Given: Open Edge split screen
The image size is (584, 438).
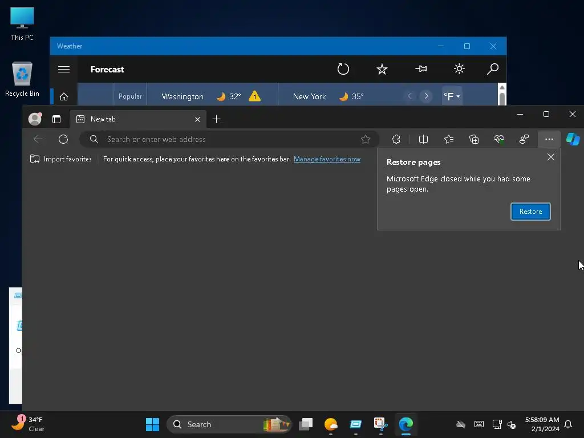Looking at the screenshot, I should click(x=423, y=139).
